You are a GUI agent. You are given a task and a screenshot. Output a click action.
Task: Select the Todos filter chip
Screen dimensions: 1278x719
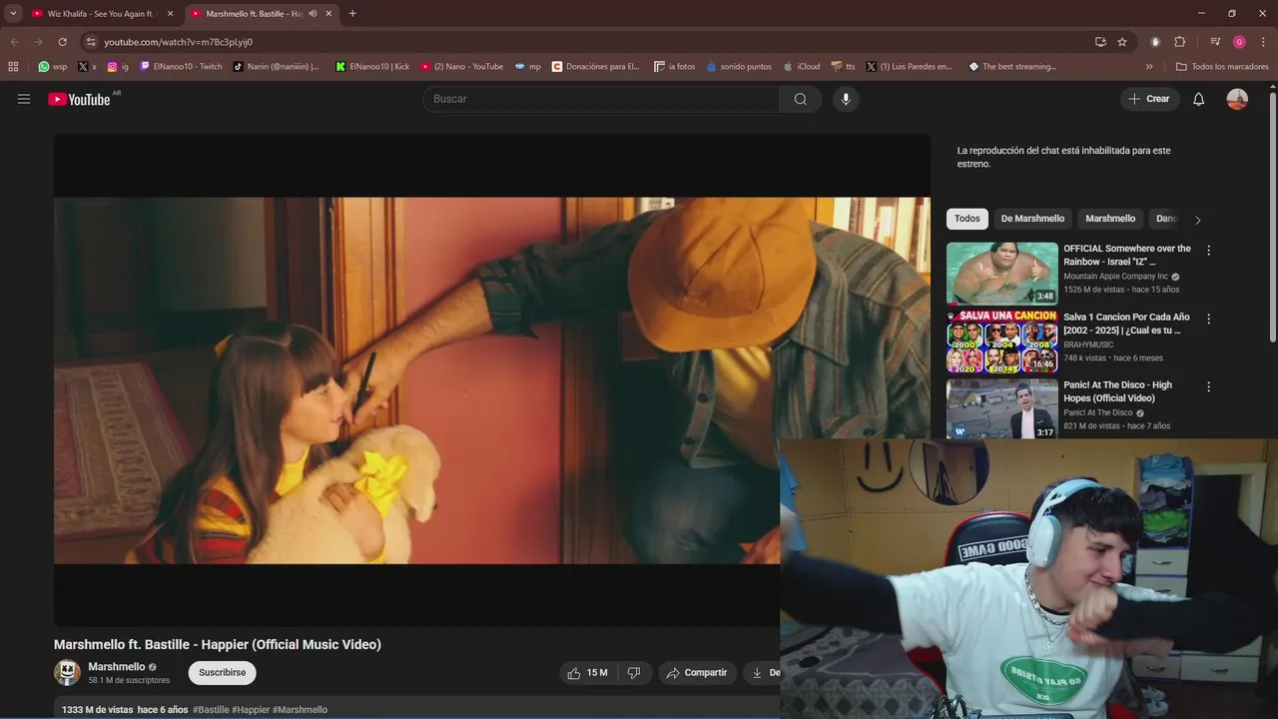(x=967, y=219)
